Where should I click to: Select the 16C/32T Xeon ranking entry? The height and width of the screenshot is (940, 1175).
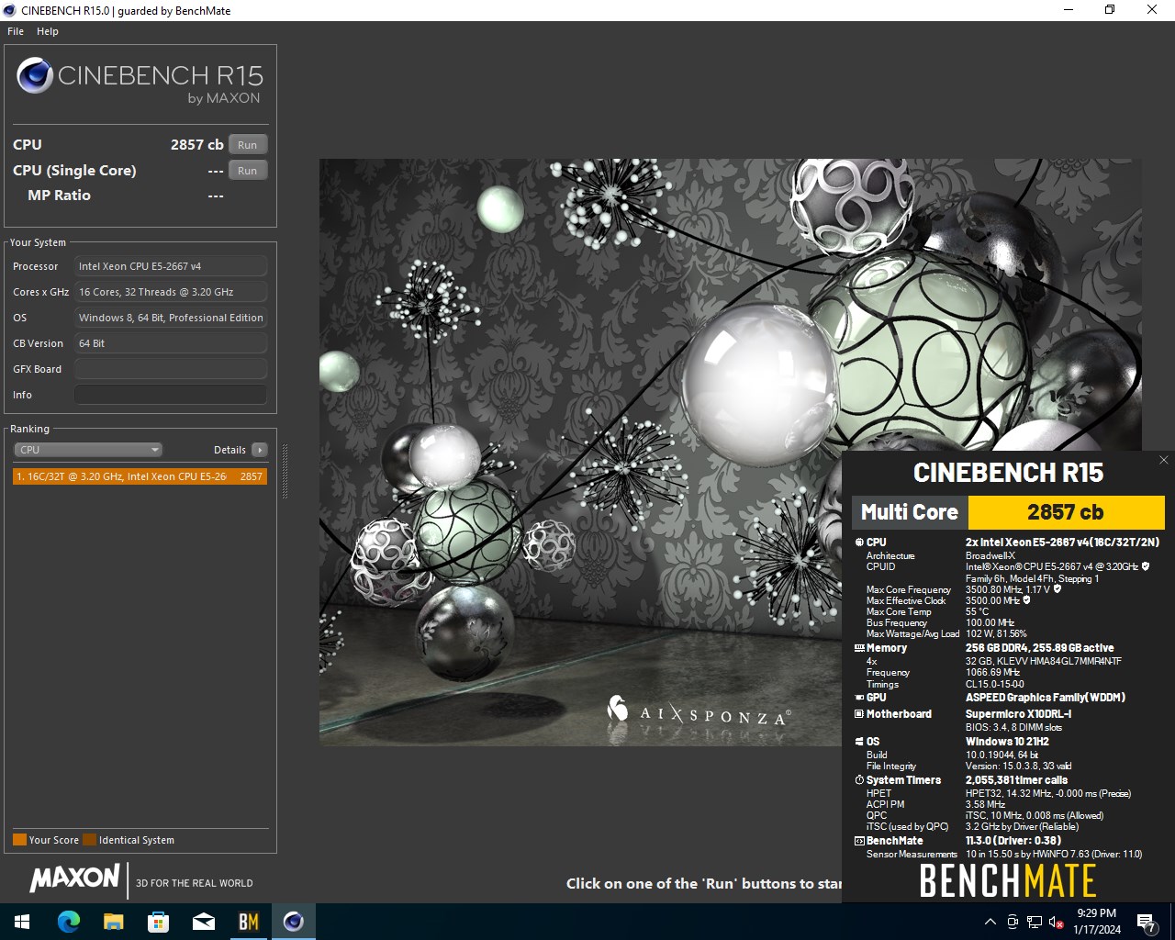140,476
